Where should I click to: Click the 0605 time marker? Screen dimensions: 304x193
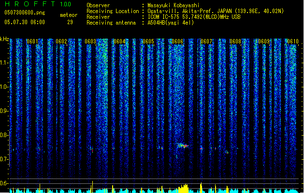pos(148,41)
